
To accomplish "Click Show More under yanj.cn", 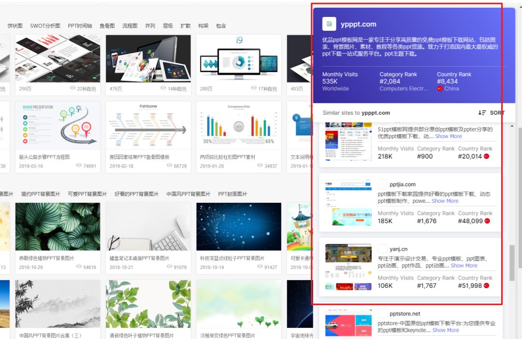I will tap(464, 266).
